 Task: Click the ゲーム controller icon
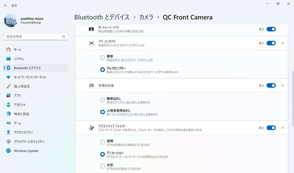[8, 123]
